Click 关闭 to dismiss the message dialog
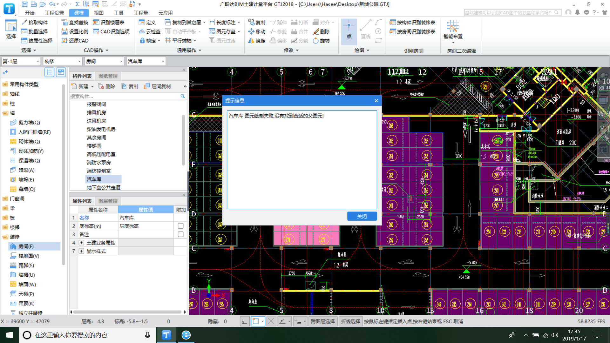Screen dimensions: 610x343 [x=362, y=216]
